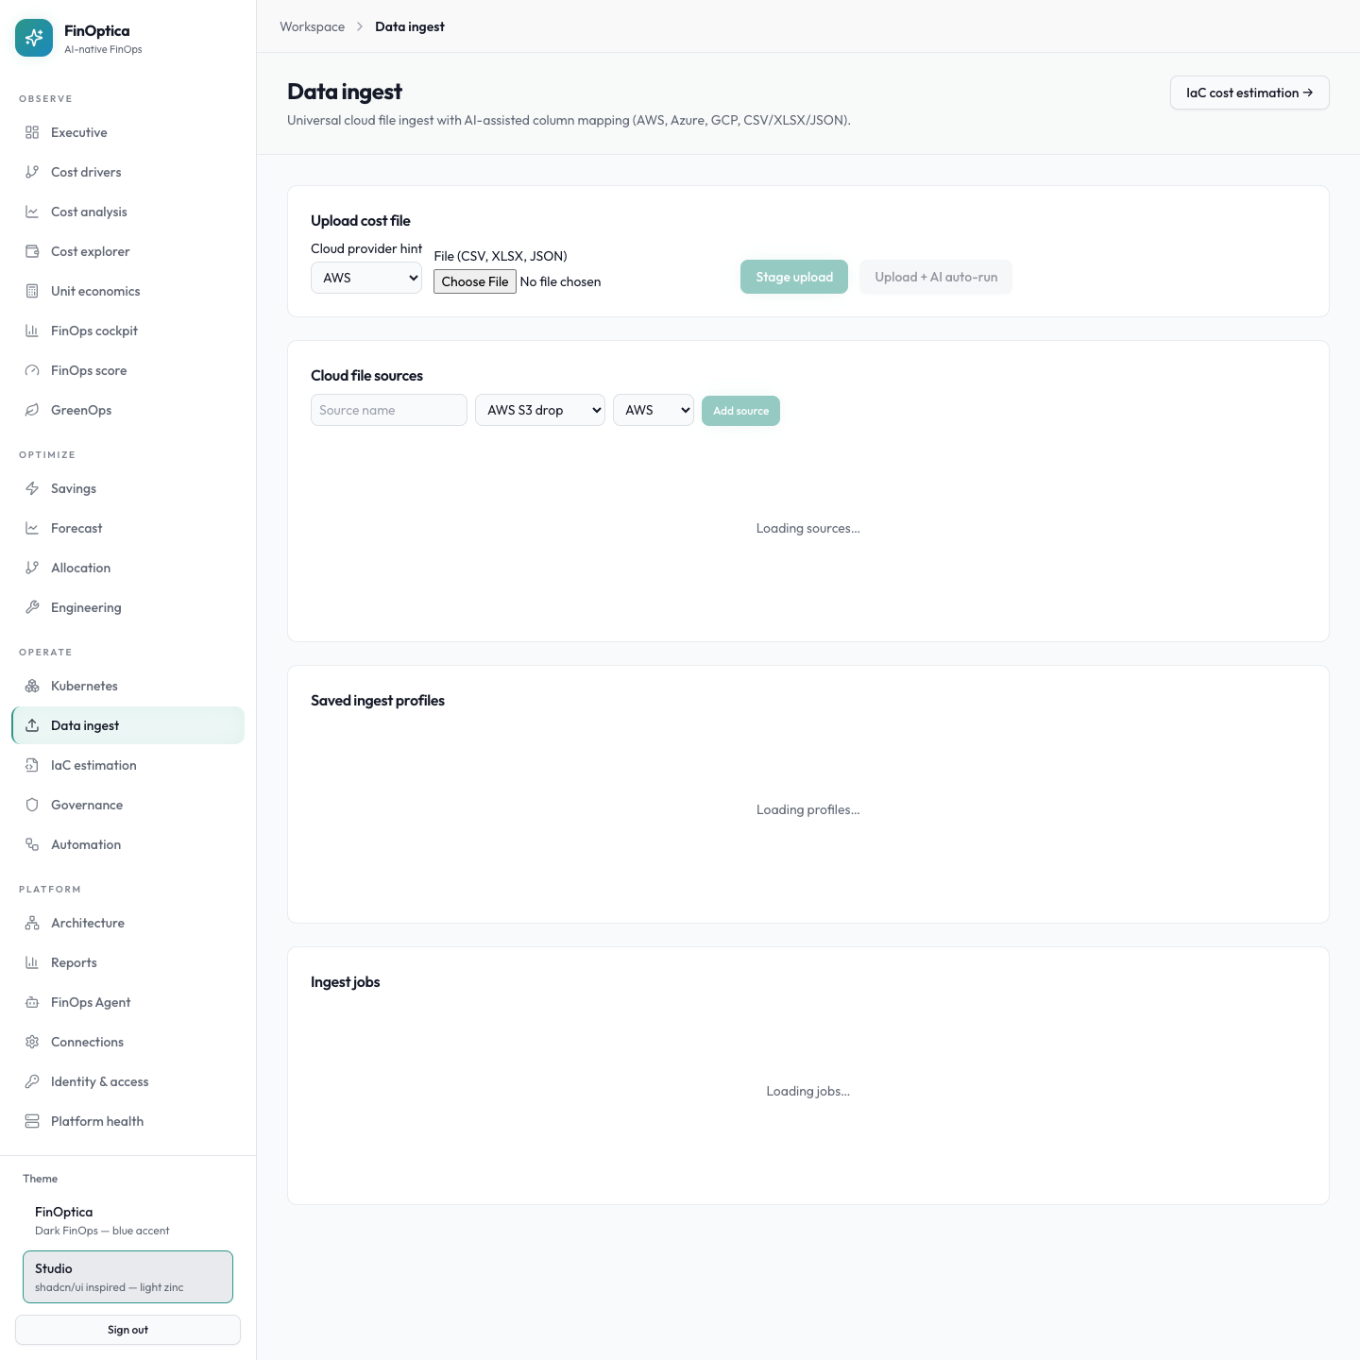
Task: Click the Engineering wrench icon
Action: [32, 607]
